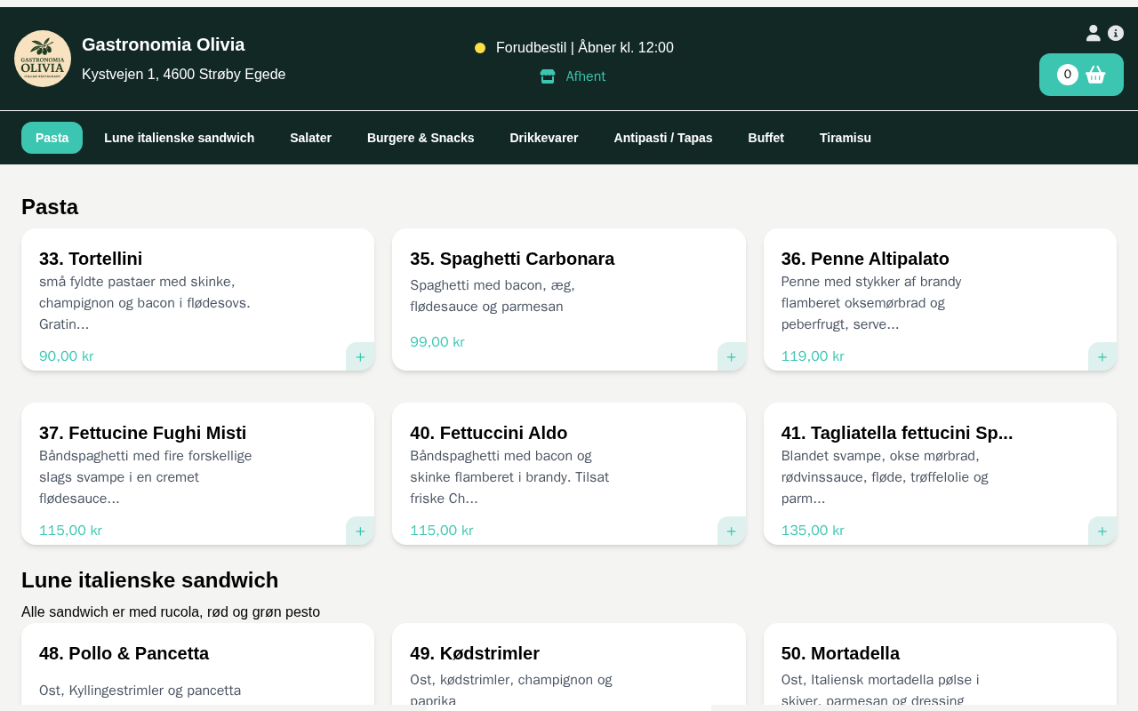The image size is (1138, 711).
Task: Add Fettucine Fughi Misti plus icon
Action: pyautogui.click(x=360, y=531)
